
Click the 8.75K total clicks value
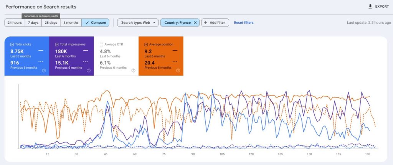[17, 51]
